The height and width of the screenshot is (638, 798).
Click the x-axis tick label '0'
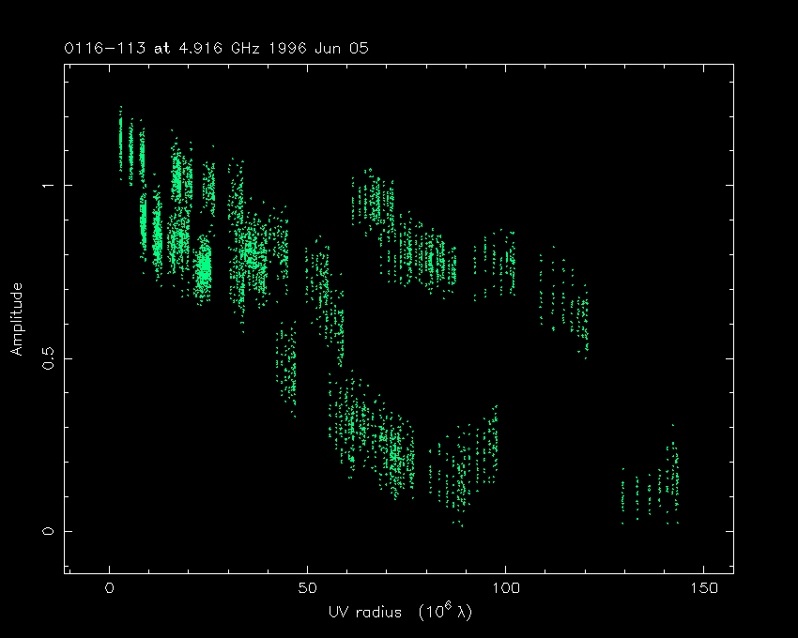110,588
